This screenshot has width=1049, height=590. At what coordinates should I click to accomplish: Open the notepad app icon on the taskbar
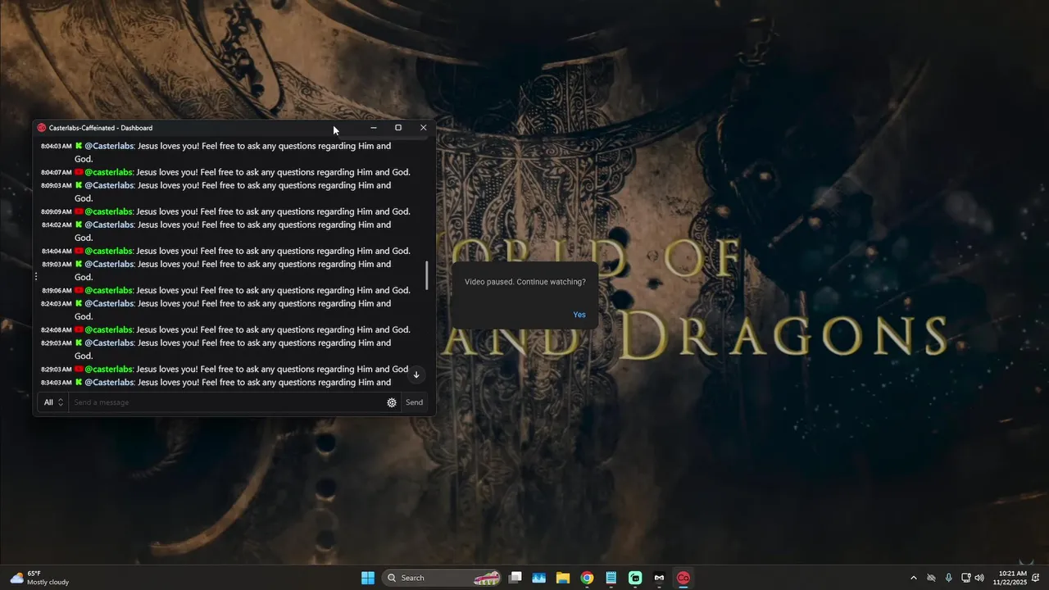tap(611, 578)
